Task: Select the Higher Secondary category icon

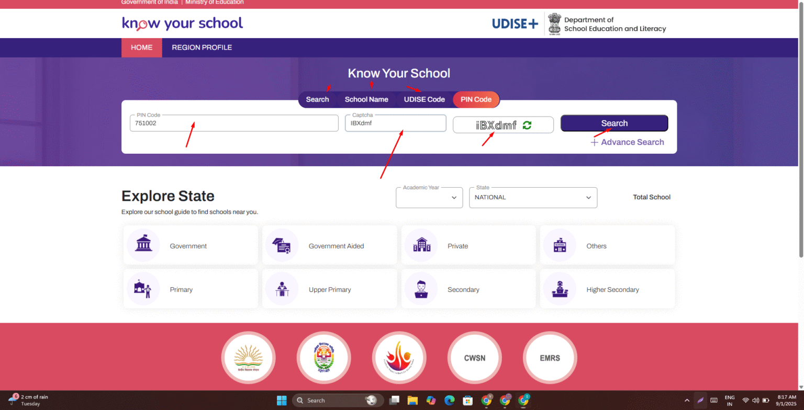Action: [x=559, y=288]
